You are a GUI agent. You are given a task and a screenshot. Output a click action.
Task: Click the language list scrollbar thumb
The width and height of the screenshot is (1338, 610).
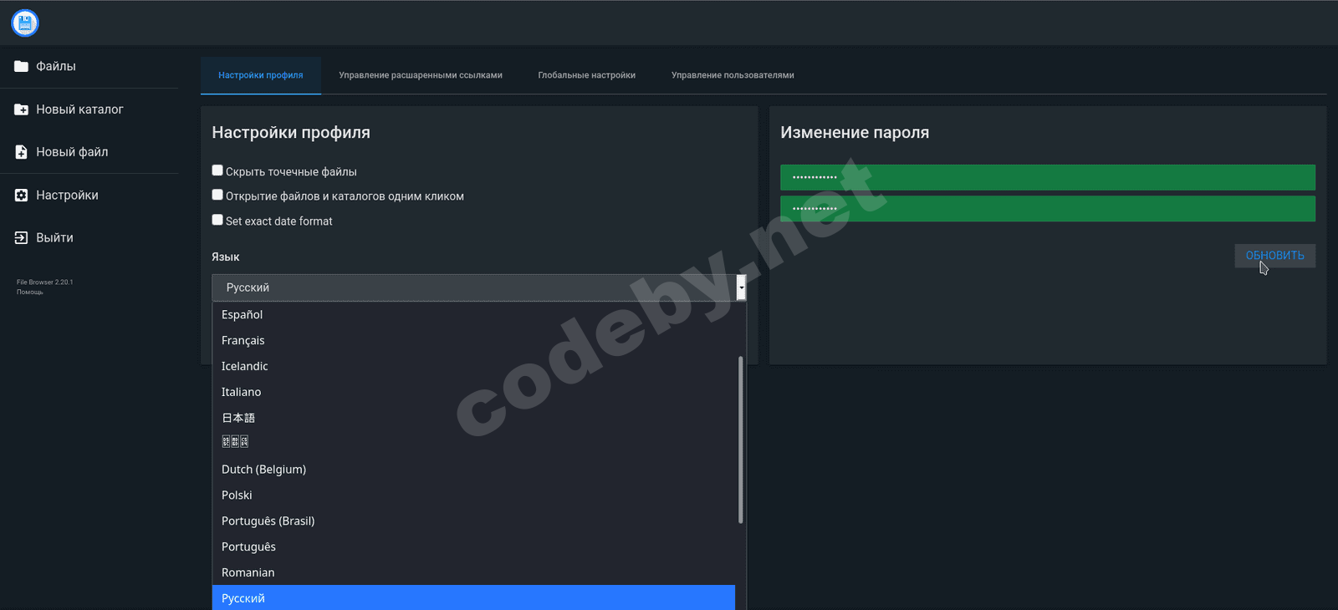pos(741,440)
